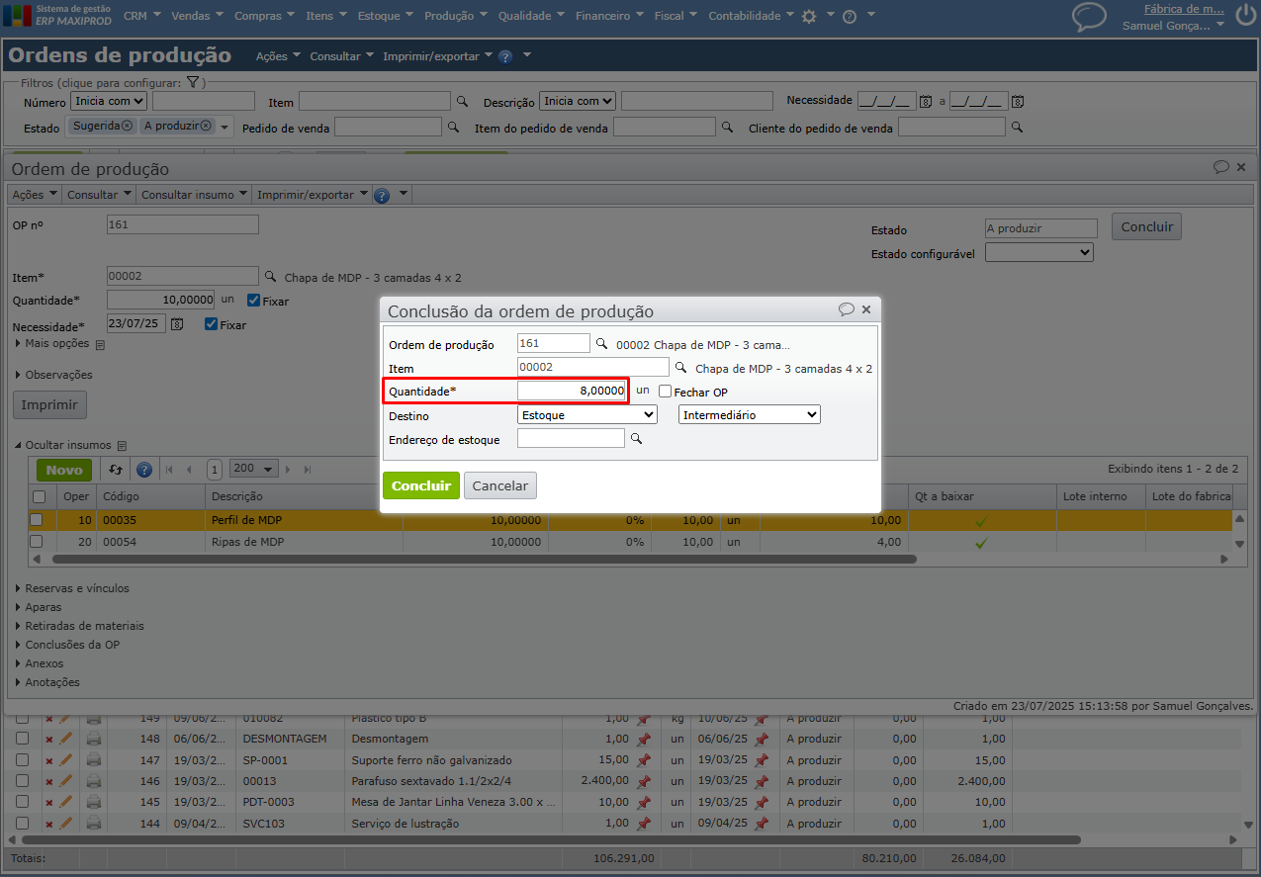Click the refresh icon in insumos toolbar

(x=116, y=470)
